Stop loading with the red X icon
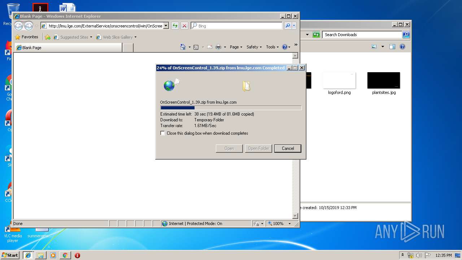This screenshot has height=260, width=462. tap(184, 26)
